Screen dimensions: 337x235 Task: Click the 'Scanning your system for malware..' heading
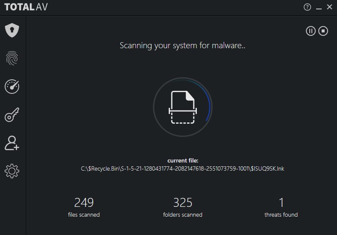tap(182, 45)
